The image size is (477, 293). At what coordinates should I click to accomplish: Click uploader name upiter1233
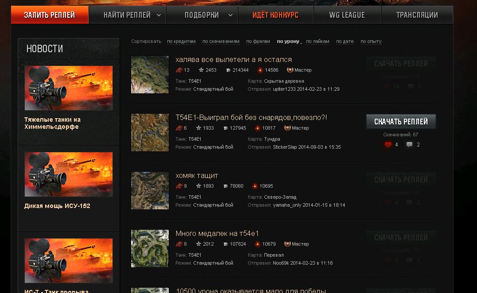(x=284, y=89)
